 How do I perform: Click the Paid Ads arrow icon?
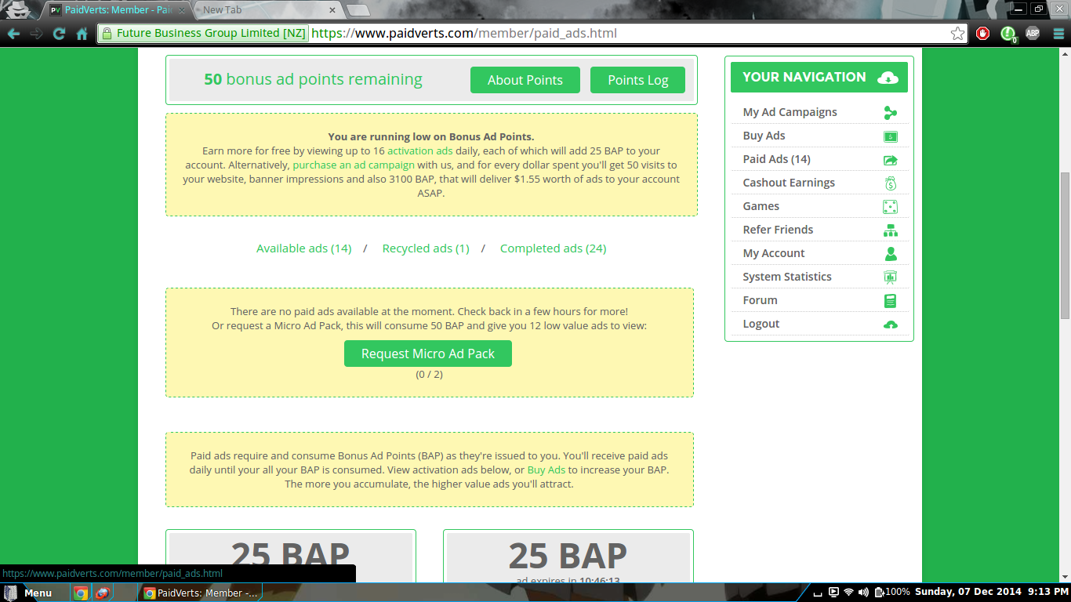(890, 160)
